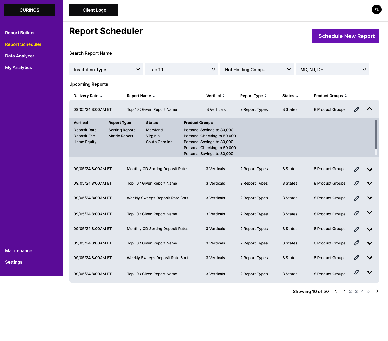The height and width of the screenshot is (341, 388).
Task: Collapse the expanded Top 10 report details
Action: [x=370, y=109]
